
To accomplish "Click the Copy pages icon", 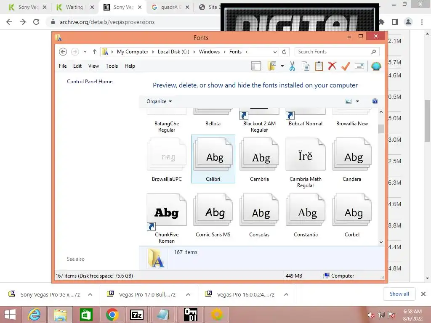I will pyautogui.click(x=306, y=66).
